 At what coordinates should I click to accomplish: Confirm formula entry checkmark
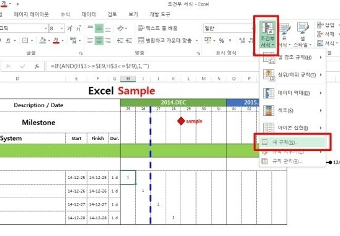(x=22, y=66)
